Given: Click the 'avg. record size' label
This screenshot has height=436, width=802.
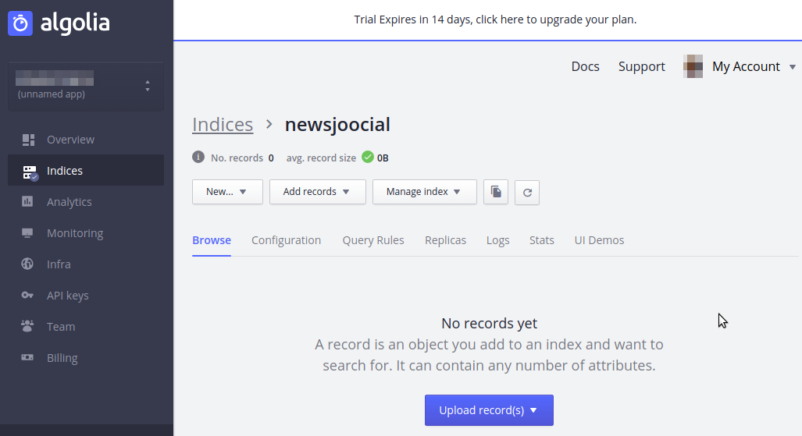Looking at the screenshot, I should 321,158.
